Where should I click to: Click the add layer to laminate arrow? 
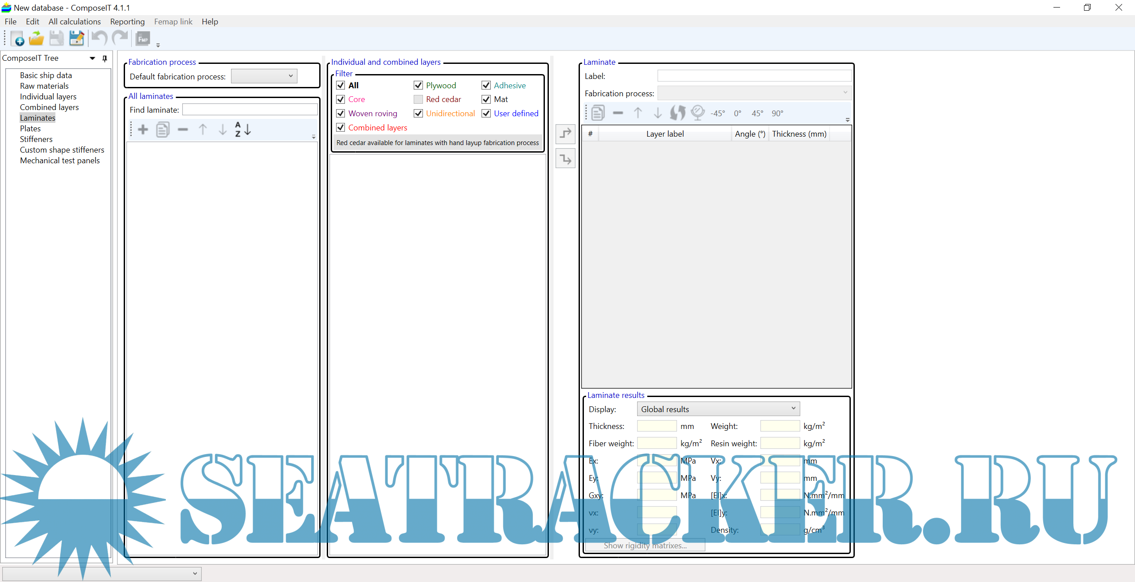pyautogui.click(x=565, y=134)
